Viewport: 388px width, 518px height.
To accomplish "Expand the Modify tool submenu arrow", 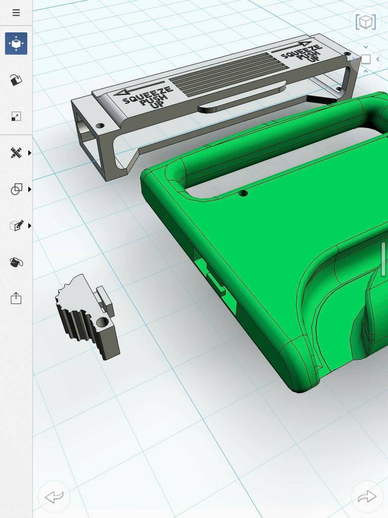I will 30,226.
